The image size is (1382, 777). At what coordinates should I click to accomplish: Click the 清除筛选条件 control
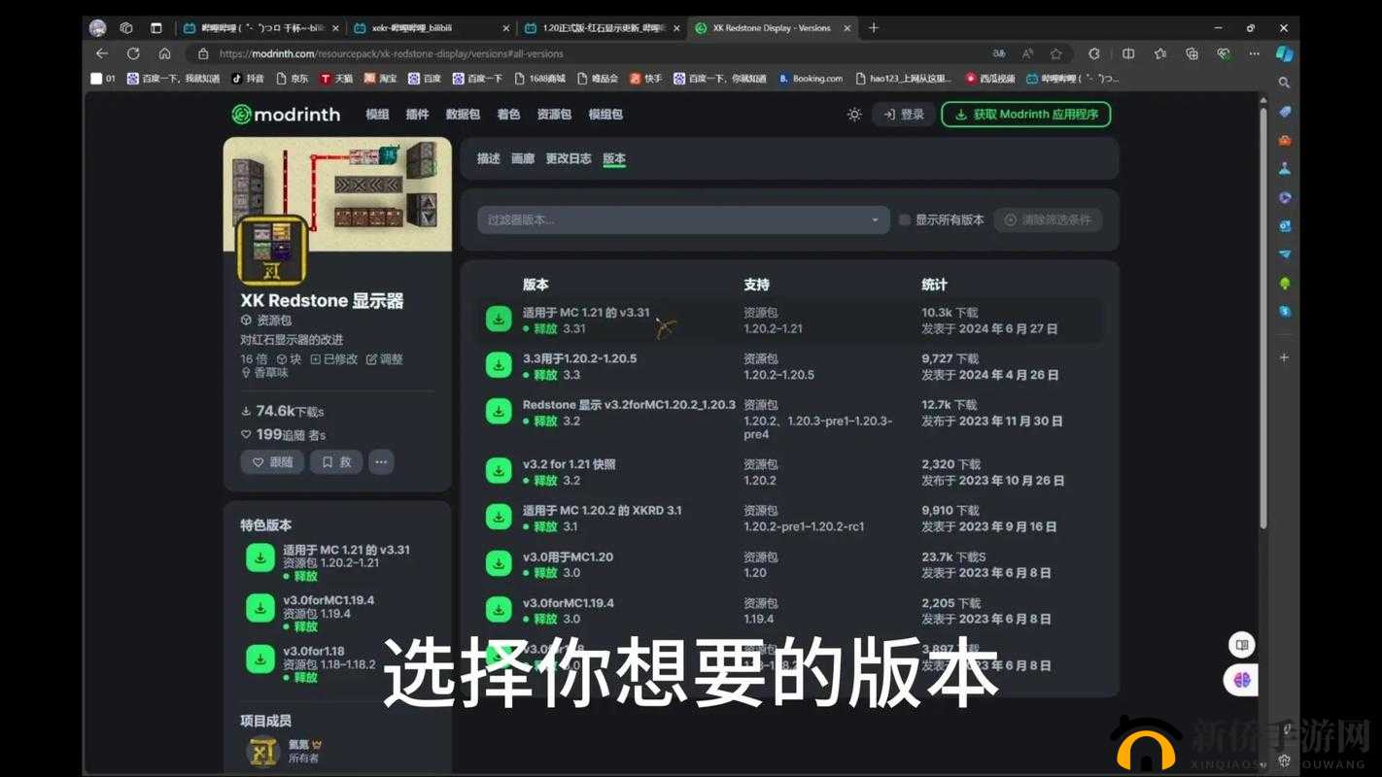point(1049,220)
